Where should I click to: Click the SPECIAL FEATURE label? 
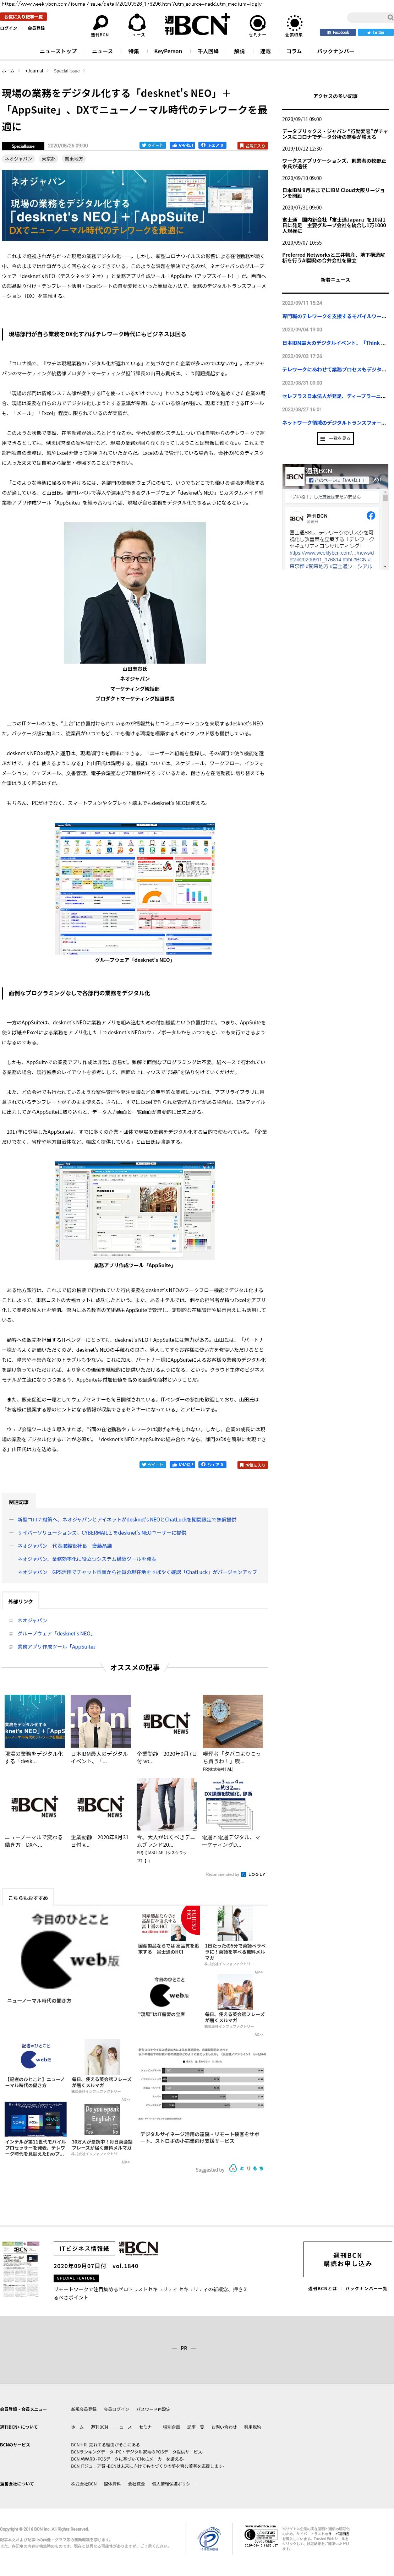pyautogui.click(x=76, y=2278)
